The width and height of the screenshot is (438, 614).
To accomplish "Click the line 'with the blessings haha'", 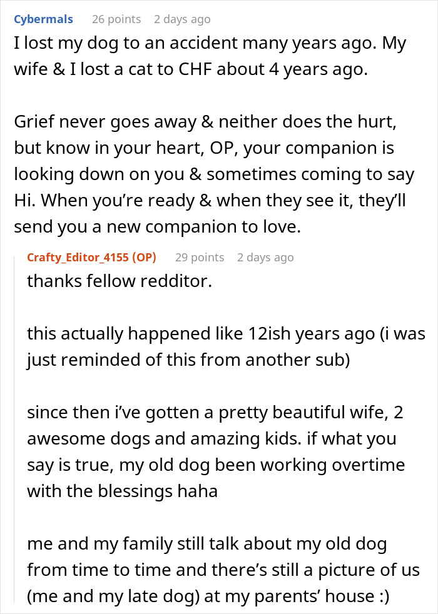I will point(122,491).
